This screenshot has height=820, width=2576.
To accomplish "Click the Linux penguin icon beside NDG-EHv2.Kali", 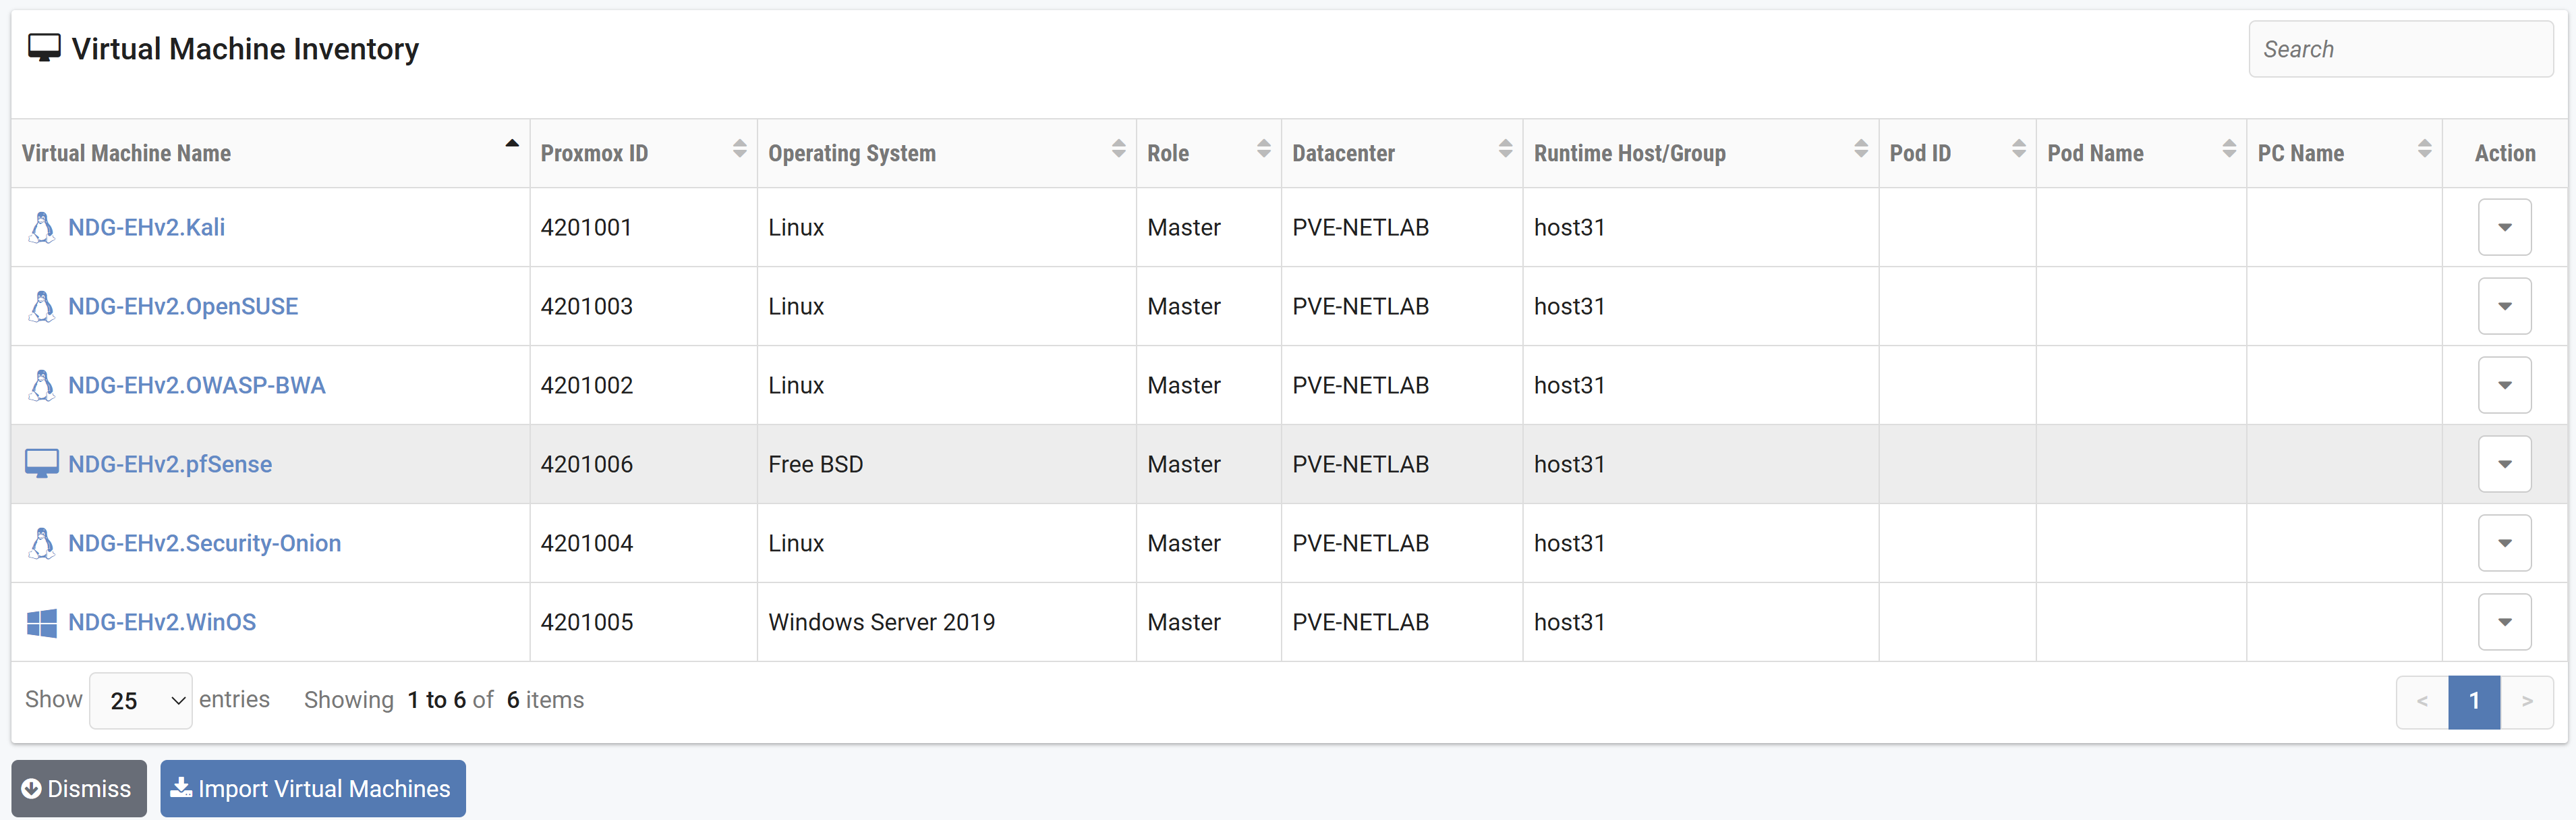I will point(42,228).
